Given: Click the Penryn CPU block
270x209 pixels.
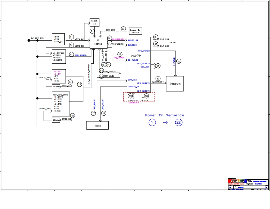Looking at the screenshot, I should coord(174,84).
